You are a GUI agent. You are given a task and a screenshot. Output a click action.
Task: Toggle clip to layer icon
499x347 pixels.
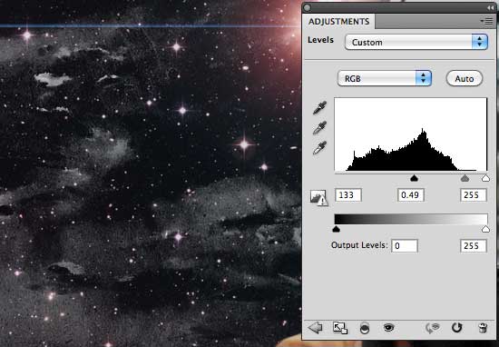coord(365,328)
